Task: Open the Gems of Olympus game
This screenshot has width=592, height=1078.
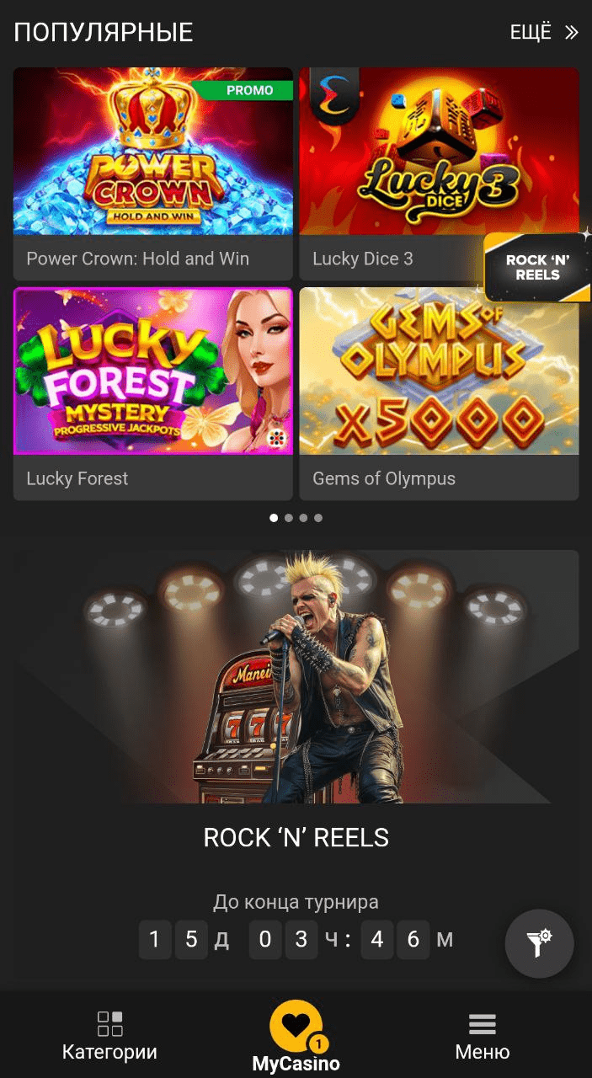Action: pyautogui.click(x=439, y=394)
